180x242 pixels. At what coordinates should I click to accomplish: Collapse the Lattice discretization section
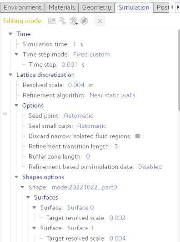[x=10, y=75]
